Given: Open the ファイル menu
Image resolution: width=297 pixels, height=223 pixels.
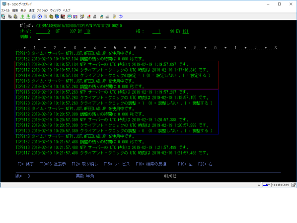Looking at the screenshot, I should point(5,10).
